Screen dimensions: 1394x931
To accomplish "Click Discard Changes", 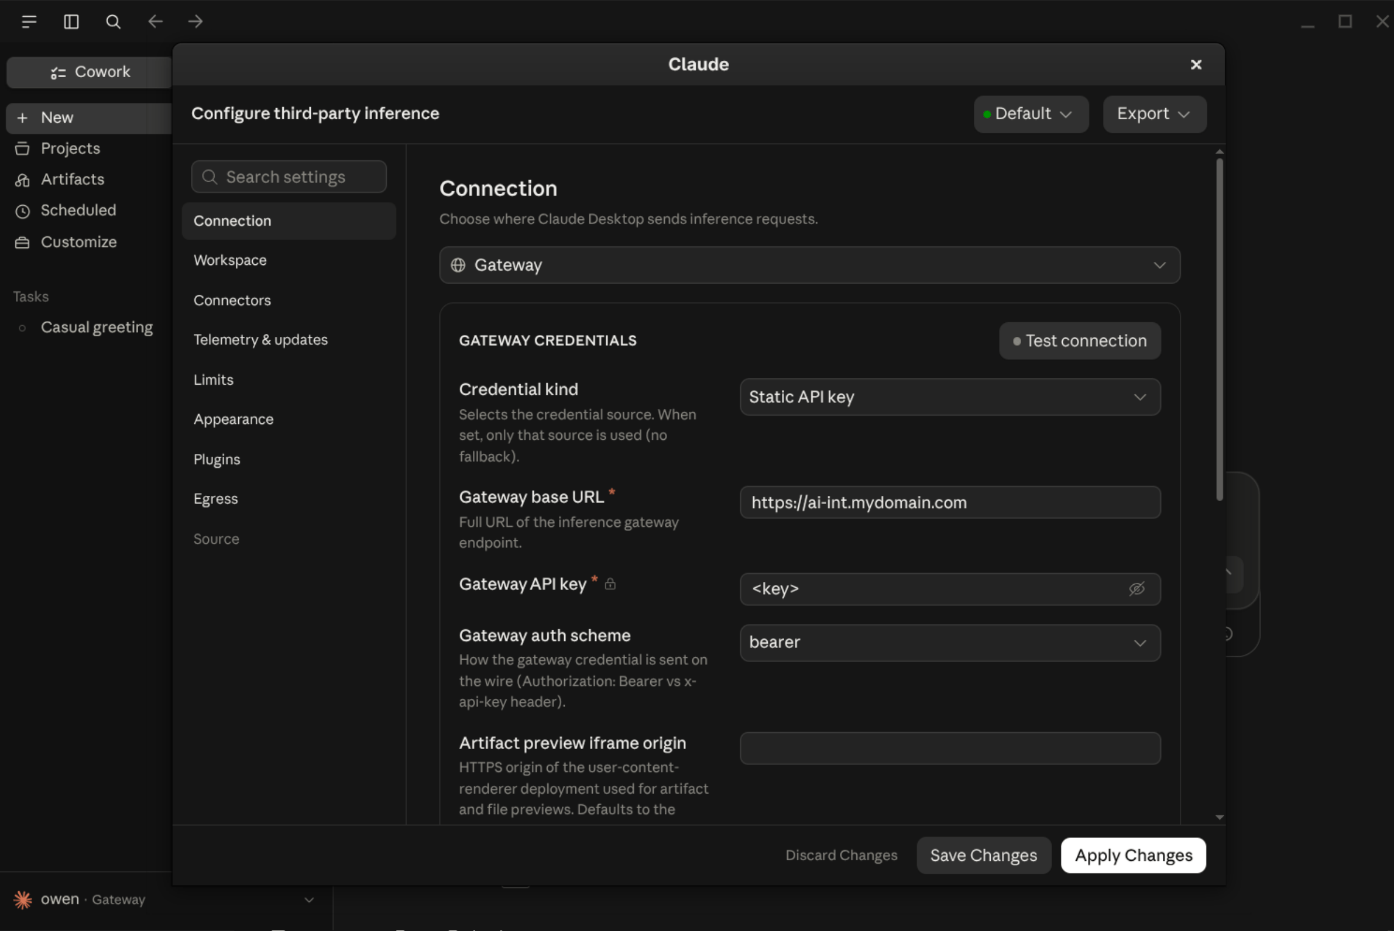I will click(x=841, y=855).
